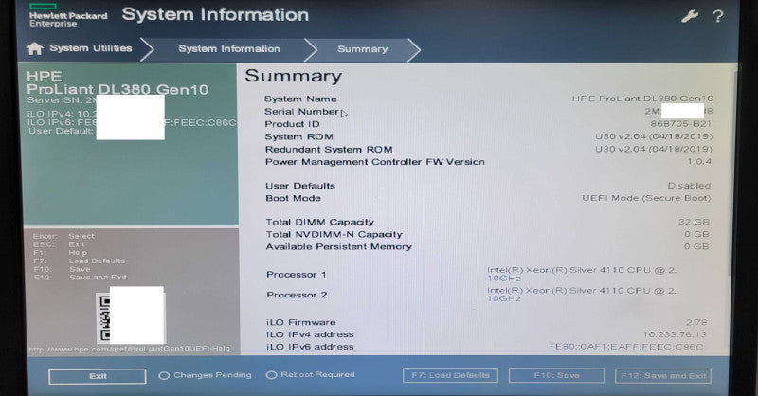Click the Hewlett Packard Enterprise logo
This screenshot has height=396, width=758.
(x=67, y=15)
